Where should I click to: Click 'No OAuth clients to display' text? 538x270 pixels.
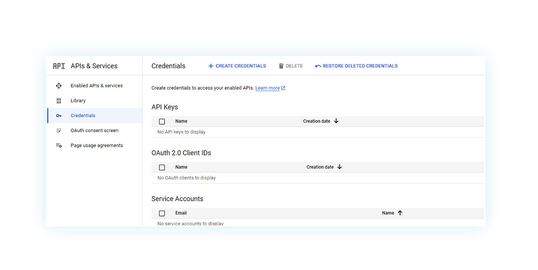pyautogui.click(x=187, y=178)
